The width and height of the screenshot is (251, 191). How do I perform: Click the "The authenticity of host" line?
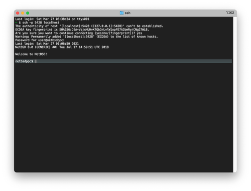coord(89,26)
